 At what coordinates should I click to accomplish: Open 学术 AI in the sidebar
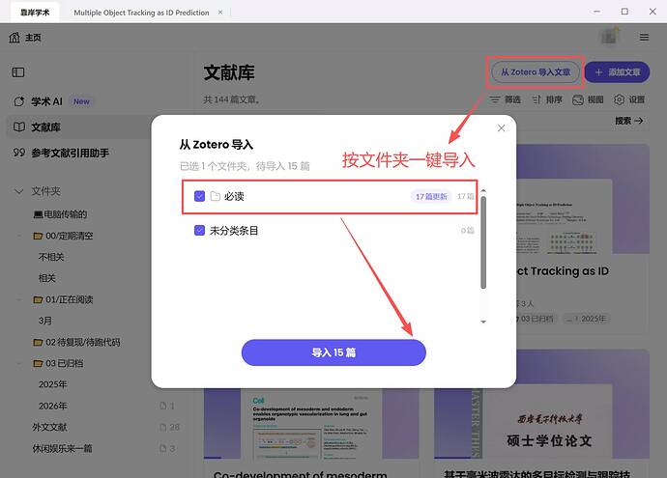coord(46,101)
